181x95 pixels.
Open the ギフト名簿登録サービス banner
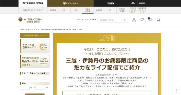click(35, 46)
